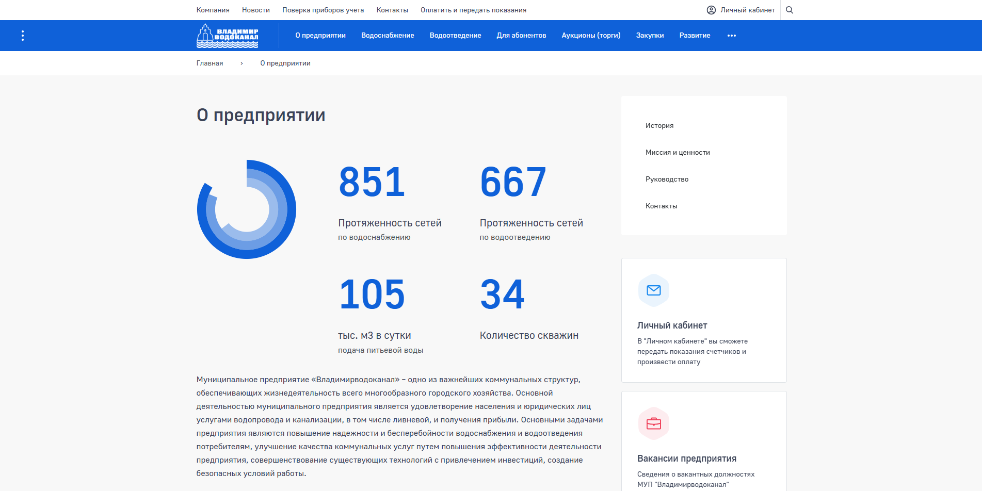Click the envelope icon in Личный кабинет card
This screenshot has height=491, width=982.
[x=654, y=290]
